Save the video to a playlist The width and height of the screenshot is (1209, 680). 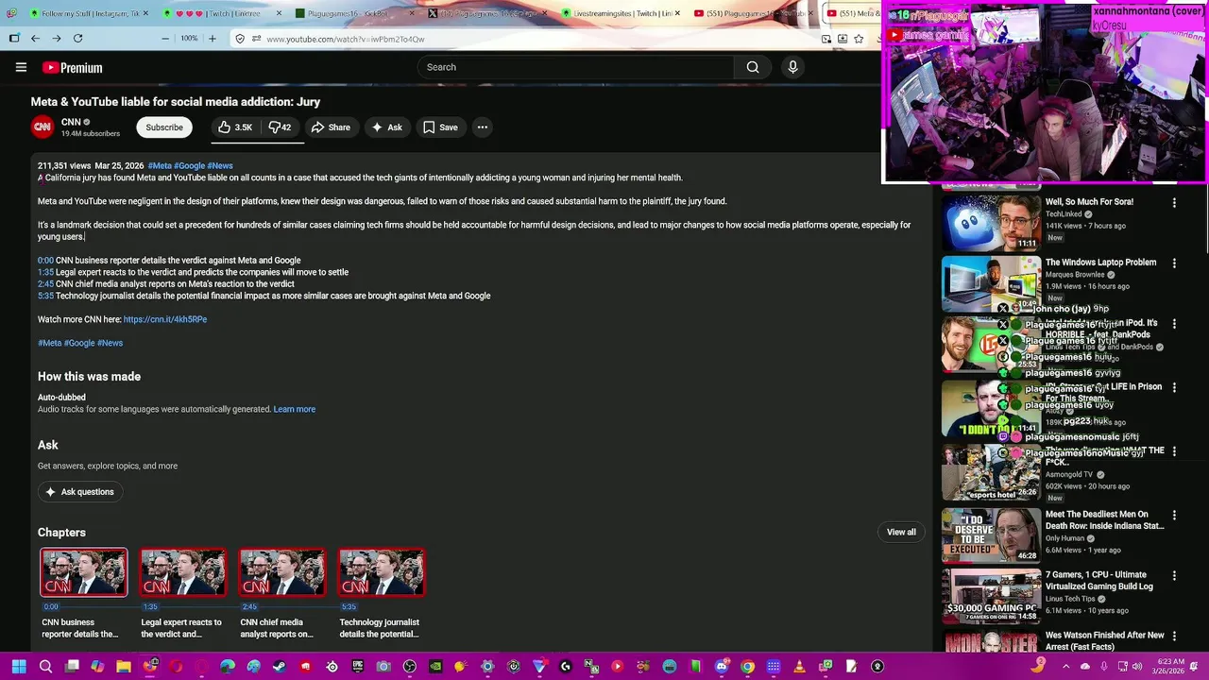click(x=440, y=127)
